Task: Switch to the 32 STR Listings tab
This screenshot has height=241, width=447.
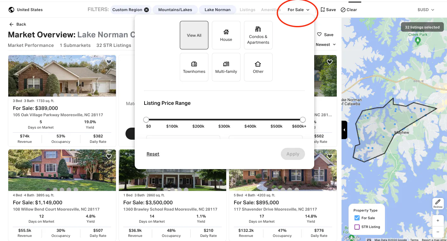Action: coord(114,45)
